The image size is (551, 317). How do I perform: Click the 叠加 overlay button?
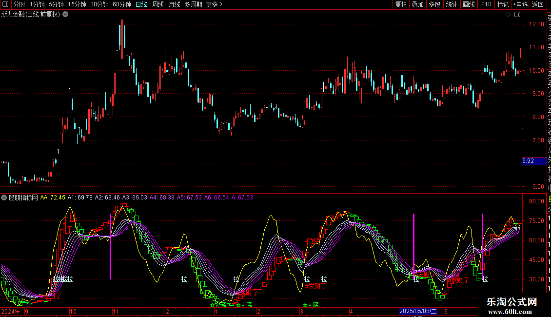[417, 4]
